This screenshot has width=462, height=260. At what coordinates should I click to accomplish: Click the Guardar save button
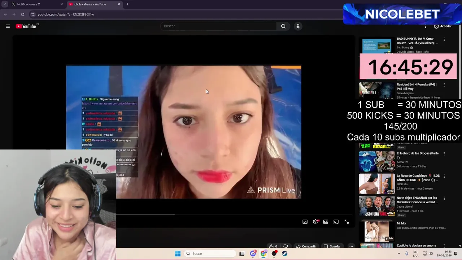pyautogui.click(x=332, y=246)
